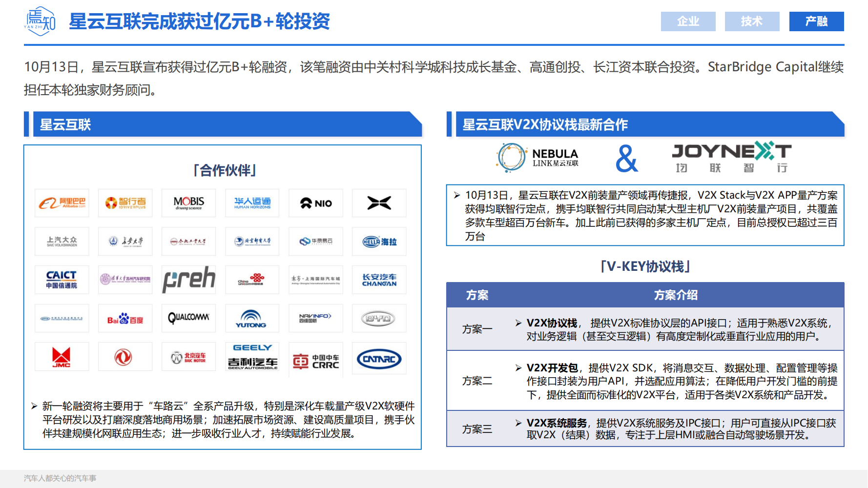Choose the NavInfo 四维图新 logo
This screenshot has width=868, height=488.
coord(316,318)
